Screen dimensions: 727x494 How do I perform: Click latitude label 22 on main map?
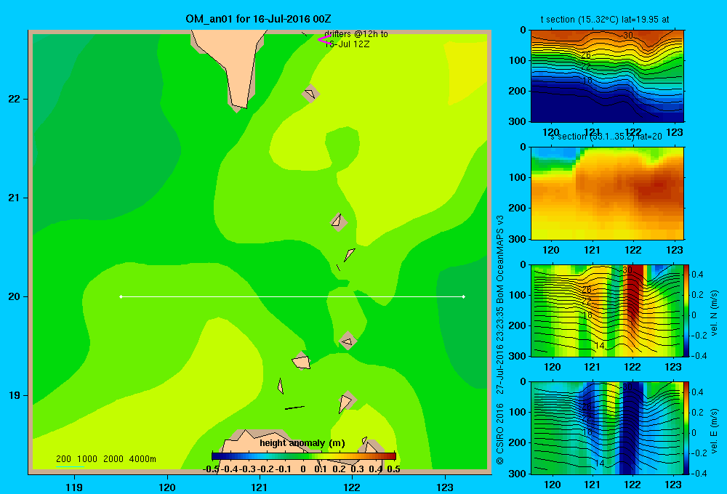click(x=15, y=99)
